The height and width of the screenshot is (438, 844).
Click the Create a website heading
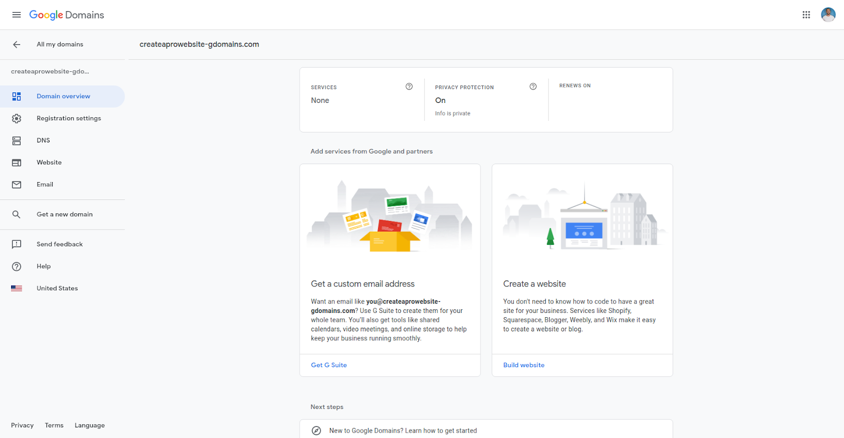pyautogui.click(x=534, y=284)
